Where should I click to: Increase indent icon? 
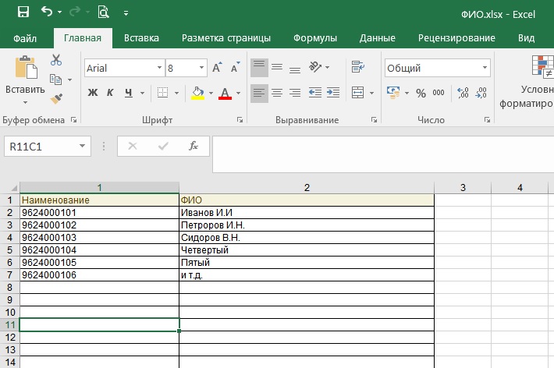333,93
